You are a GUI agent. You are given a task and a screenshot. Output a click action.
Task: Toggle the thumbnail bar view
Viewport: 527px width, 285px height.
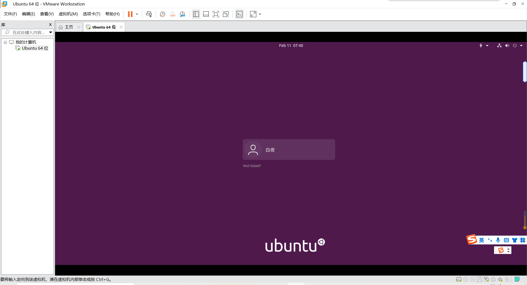(206, 14)
